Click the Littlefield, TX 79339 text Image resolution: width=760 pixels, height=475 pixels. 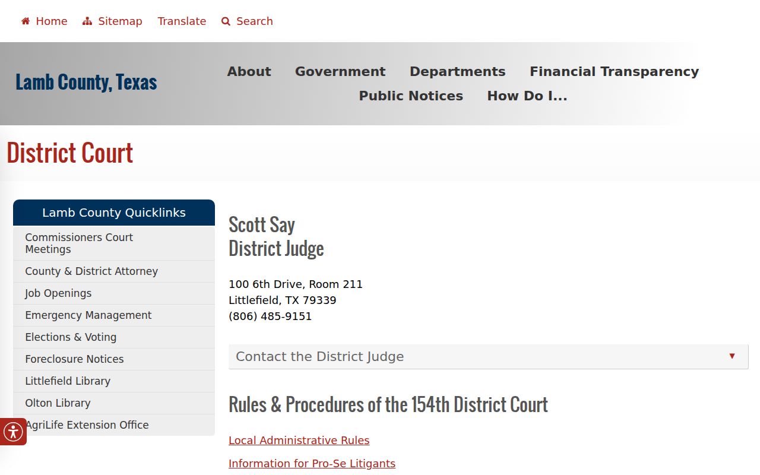[283, 300]
